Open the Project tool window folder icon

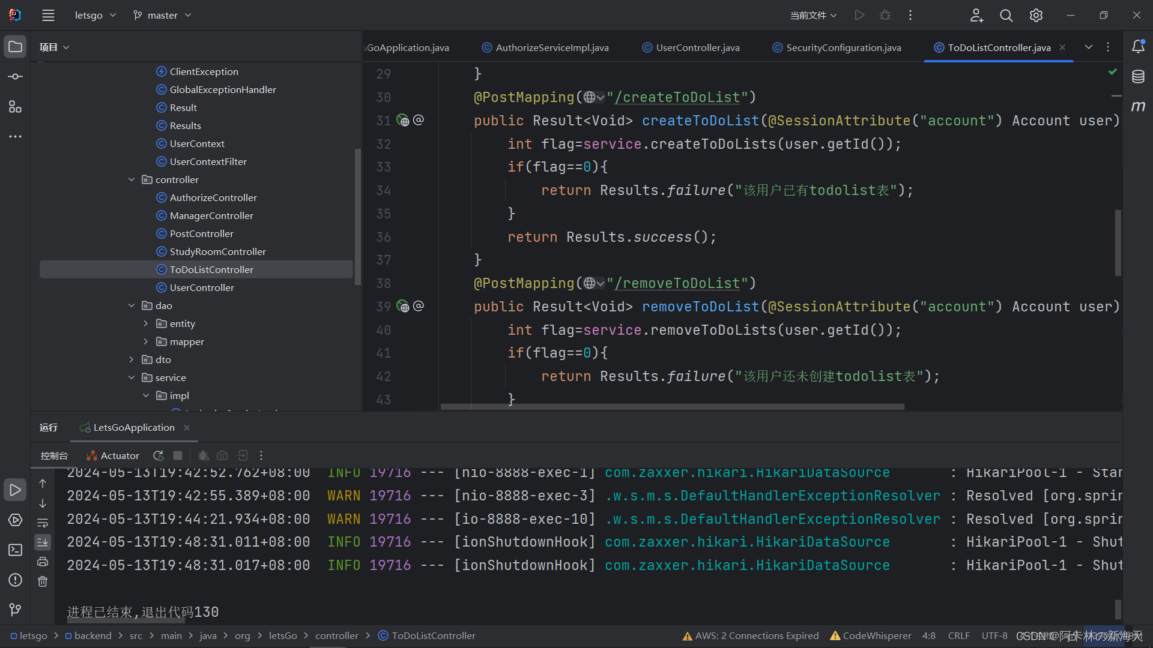(15, 47)
